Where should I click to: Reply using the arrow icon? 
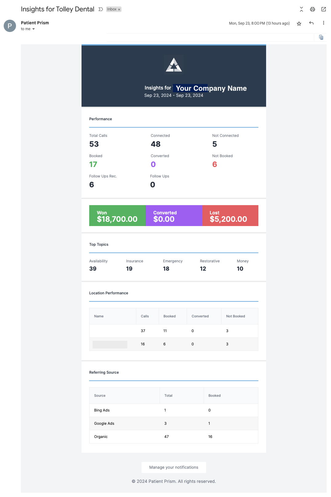tap(311, 23)
